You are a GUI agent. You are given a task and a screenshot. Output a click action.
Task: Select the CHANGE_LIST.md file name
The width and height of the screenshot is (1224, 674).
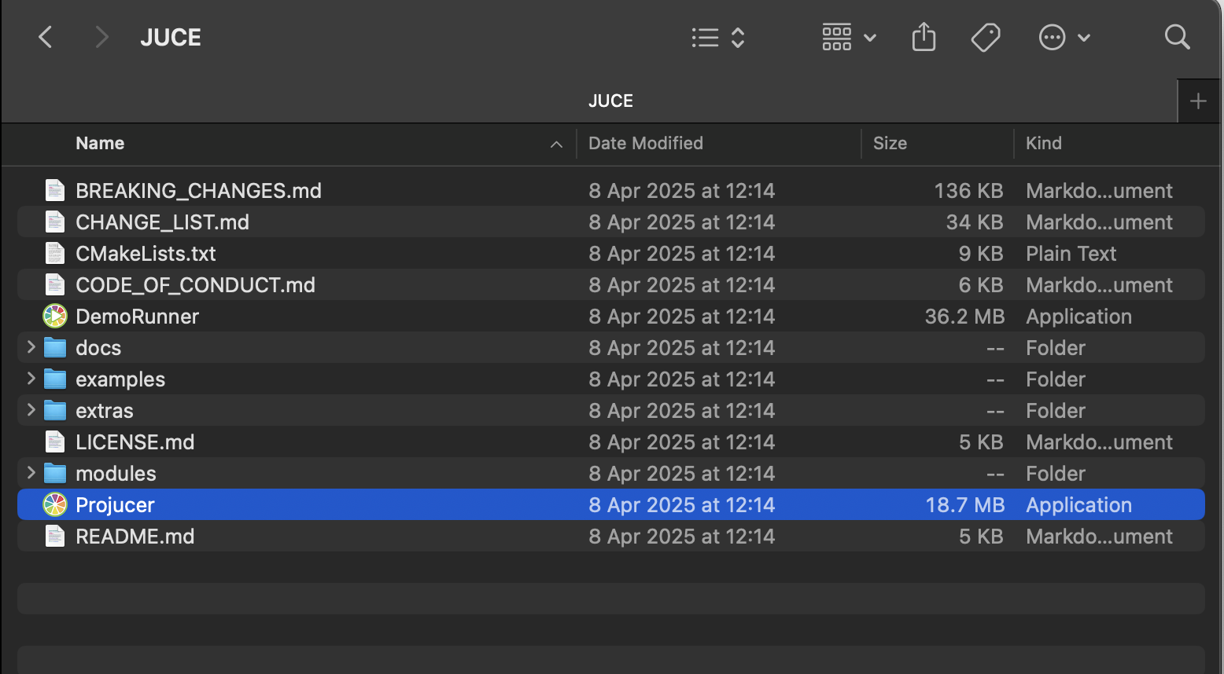pyautogui.click(x=162, y=222)
